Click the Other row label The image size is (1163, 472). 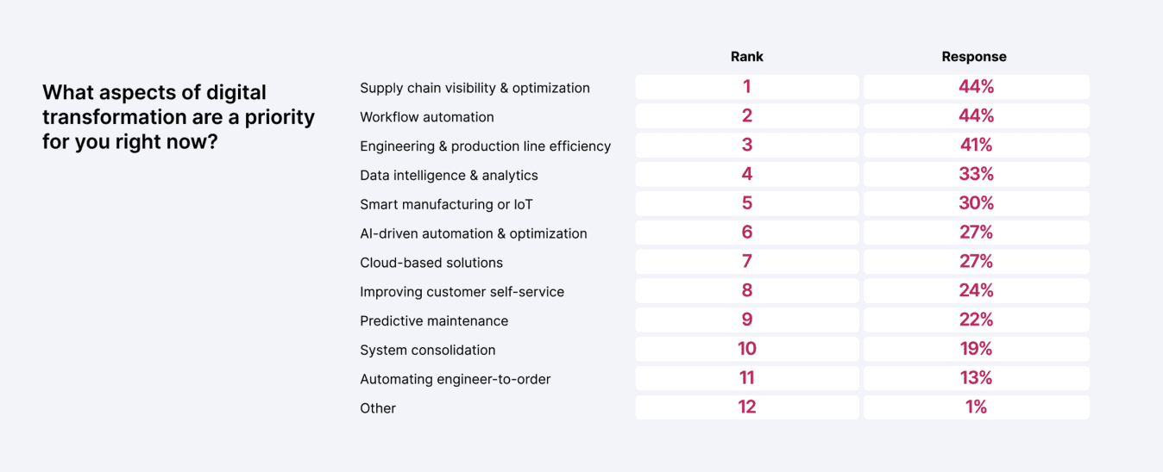pyautogui.click(x=378, y=409)
